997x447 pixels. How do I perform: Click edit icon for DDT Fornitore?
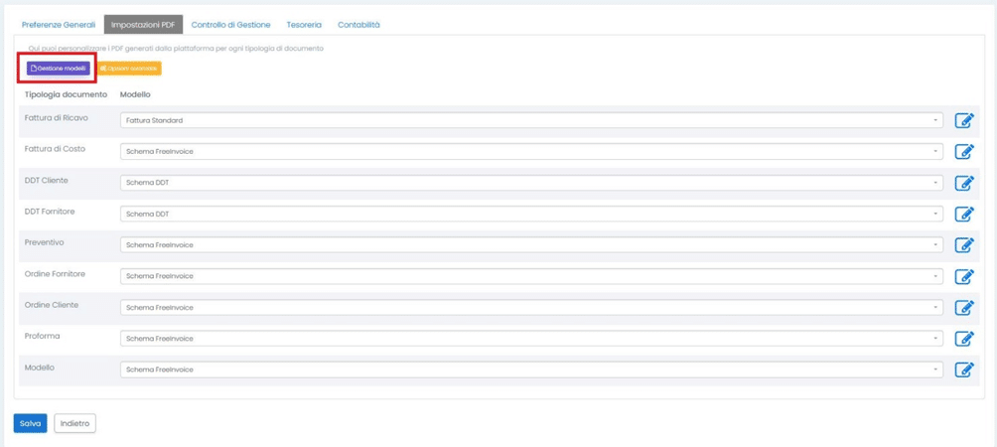(x=963, y=214)
